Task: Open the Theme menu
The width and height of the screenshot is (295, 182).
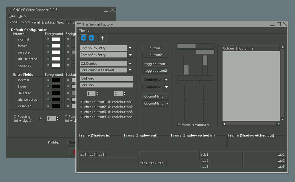Action: (84, 30)
